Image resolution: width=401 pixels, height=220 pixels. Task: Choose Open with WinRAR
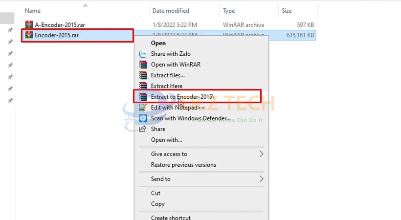[x=176, y=65]
